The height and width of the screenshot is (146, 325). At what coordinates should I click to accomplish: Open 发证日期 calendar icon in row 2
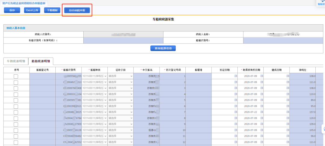point(236,82)
